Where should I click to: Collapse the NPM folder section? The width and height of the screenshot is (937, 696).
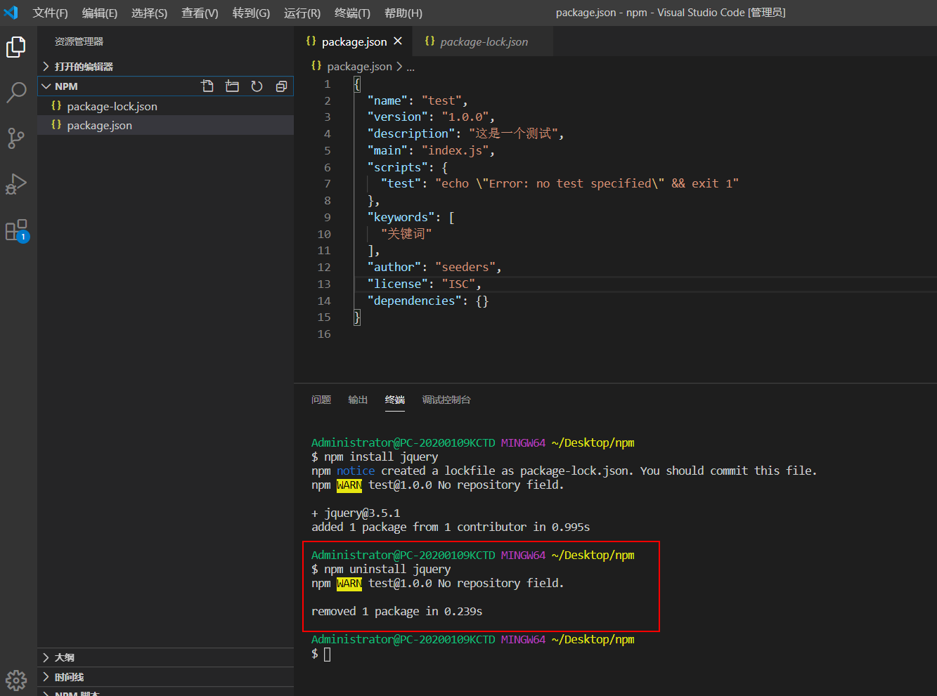point(165,86)
